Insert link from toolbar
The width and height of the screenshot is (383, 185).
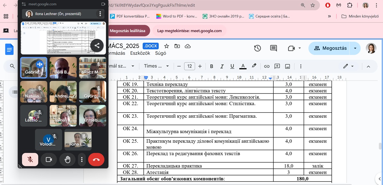pyautogui.click(x=267, y=66)
